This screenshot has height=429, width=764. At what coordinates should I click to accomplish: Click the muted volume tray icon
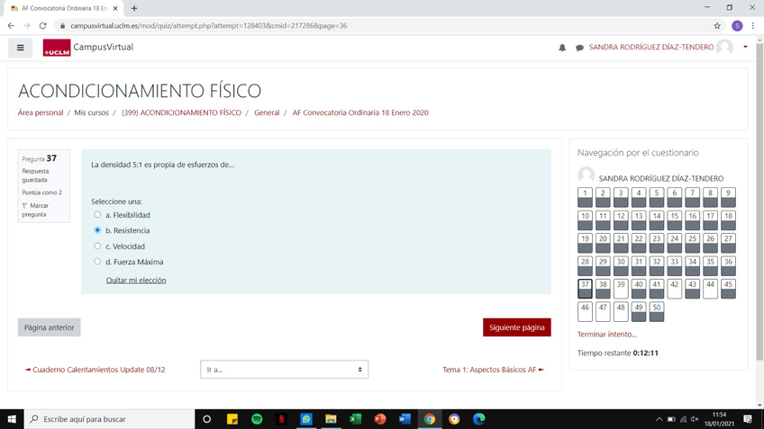(695, 419)
